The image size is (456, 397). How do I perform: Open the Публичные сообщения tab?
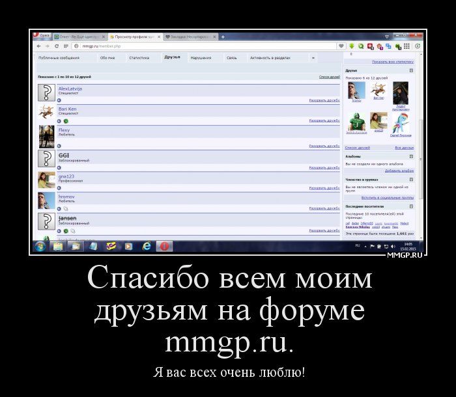point(59,58)
